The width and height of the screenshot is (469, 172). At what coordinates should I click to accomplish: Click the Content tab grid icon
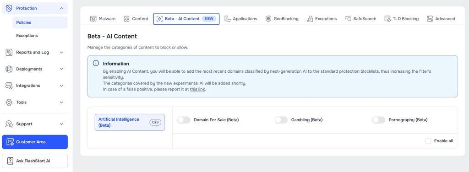coord(127,19)
